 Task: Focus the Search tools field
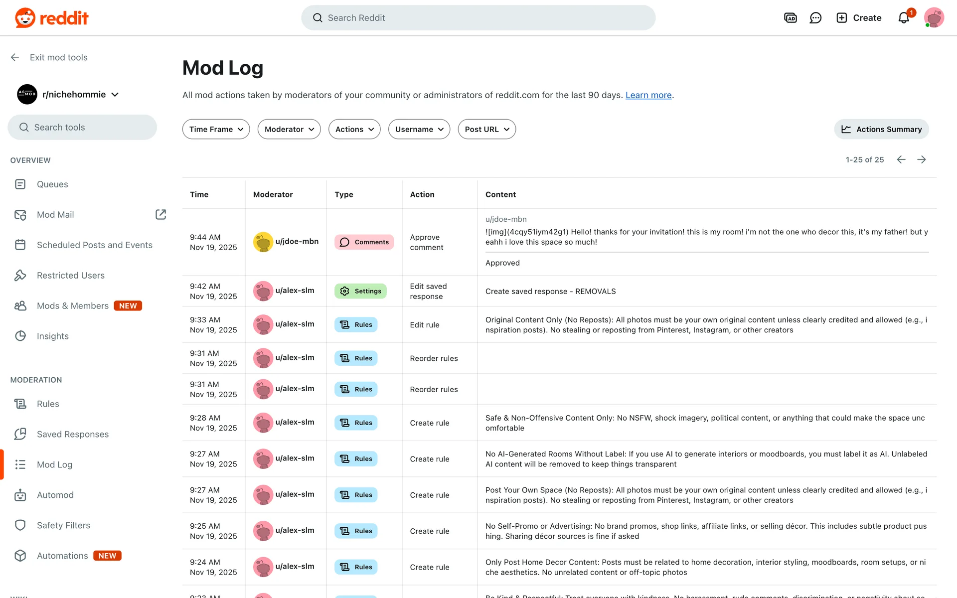point(82,128)
